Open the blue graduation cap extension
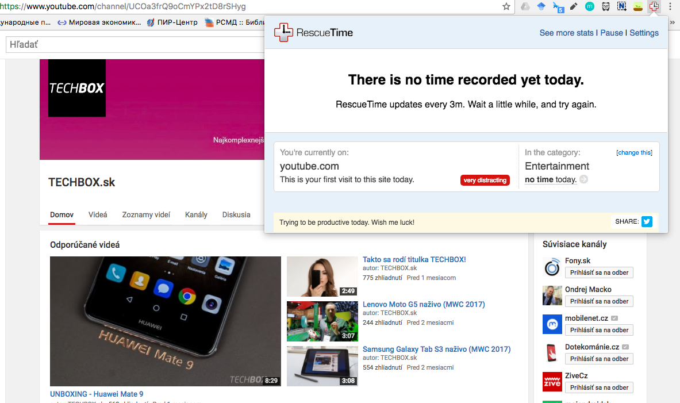Viewport: 680px width, 403px height. pos(541,6)
